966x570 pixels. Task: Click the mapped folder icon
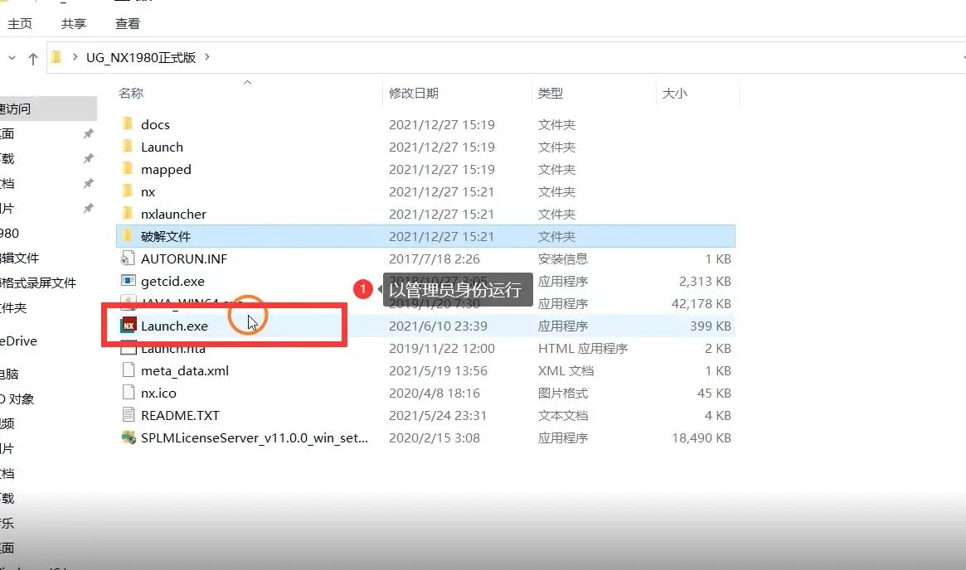click(128, 169)
